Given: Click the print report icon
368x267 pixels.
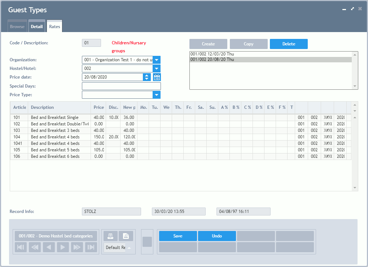Looking at the screenshot, I should click(110, 236).
